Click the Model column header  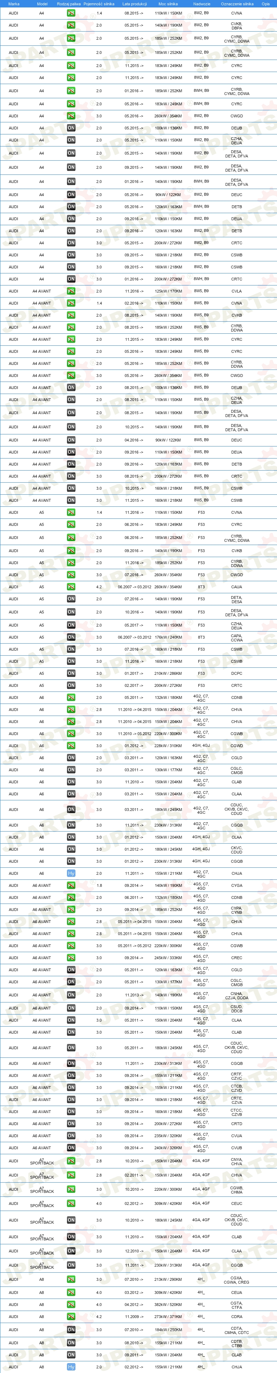42,4
